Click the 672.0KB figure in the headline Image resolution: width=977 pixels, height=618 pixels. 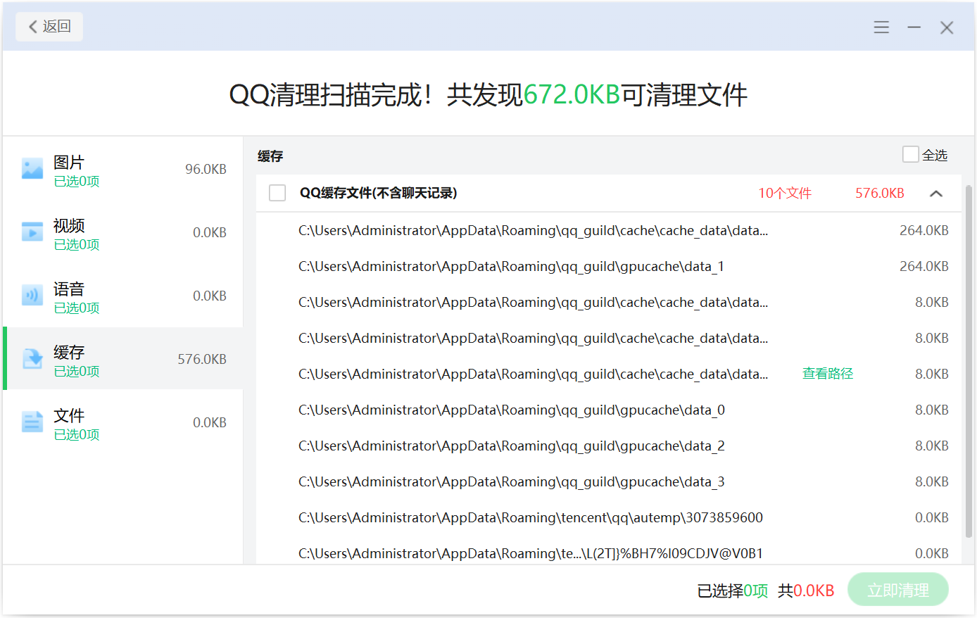pyautogui.click(x=572, y=94)
